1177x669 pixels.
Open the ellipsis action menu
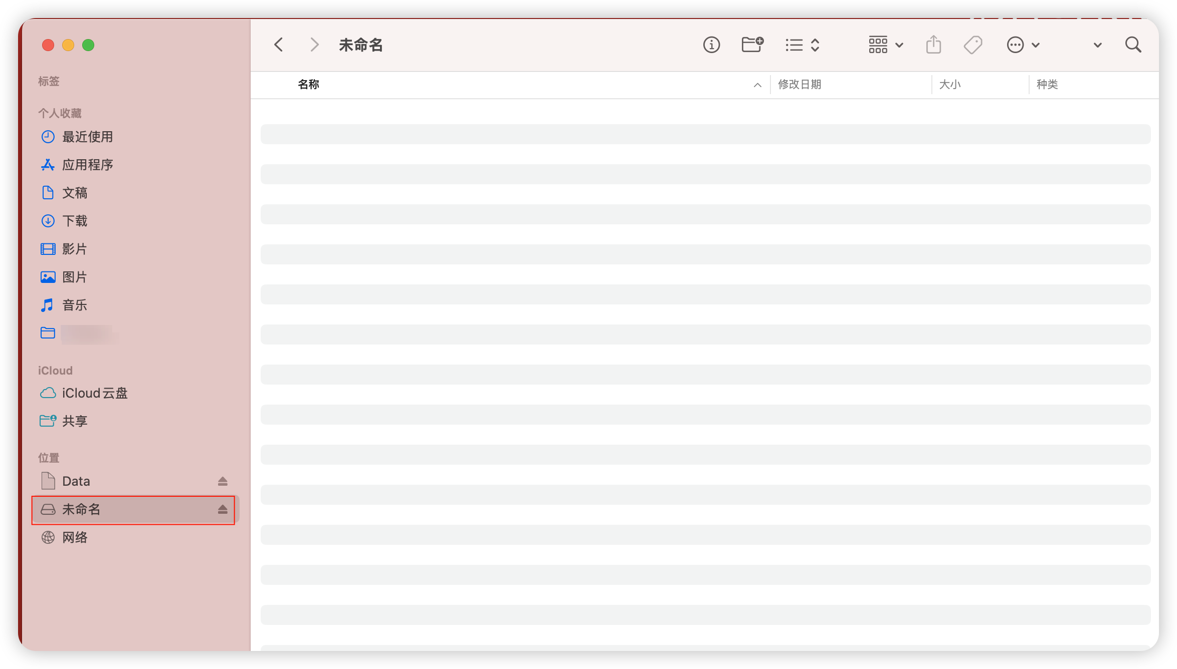click(x=1023, y=45)
